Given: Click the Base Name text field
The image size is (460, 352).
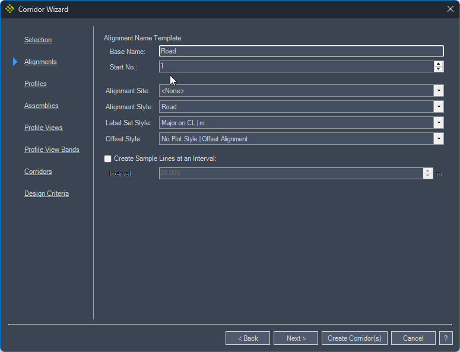Looking at the screenshot, I should (x=302, y=51).
